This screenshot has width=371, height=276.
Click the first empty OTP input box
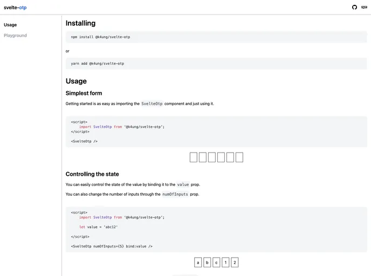tap(194, 157)
